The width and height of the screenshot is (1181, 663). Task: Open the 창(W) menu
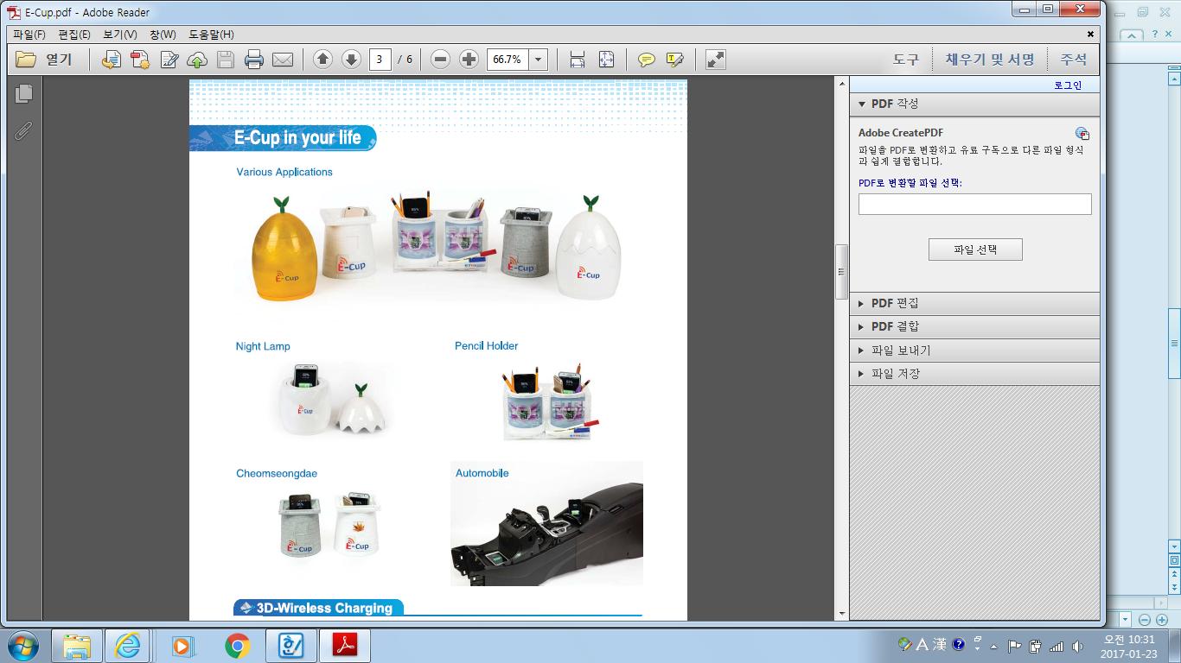pyautogui.click(x=163, y=35)
